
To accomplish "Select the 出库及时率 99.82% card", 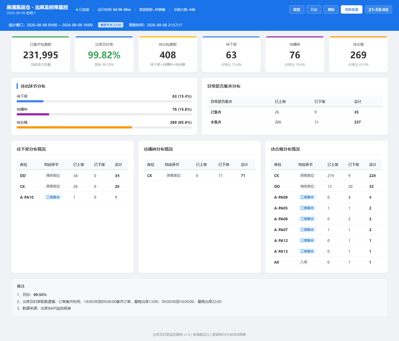I will click(x=104, y=54).
